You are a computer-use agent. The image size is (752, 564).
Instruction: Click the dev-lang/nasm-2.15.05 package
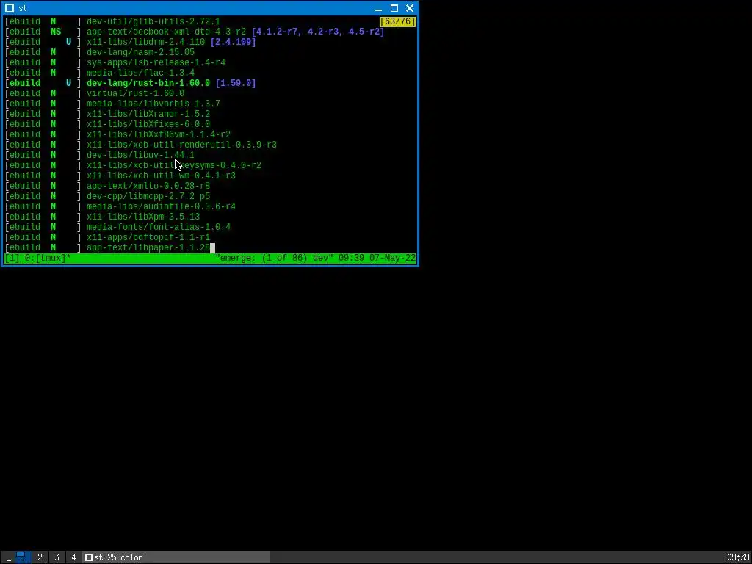pyautogui.click(x=140, y=52)
